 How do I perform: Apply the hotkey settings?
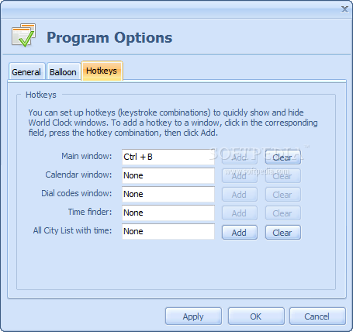(x=193, y=316)
